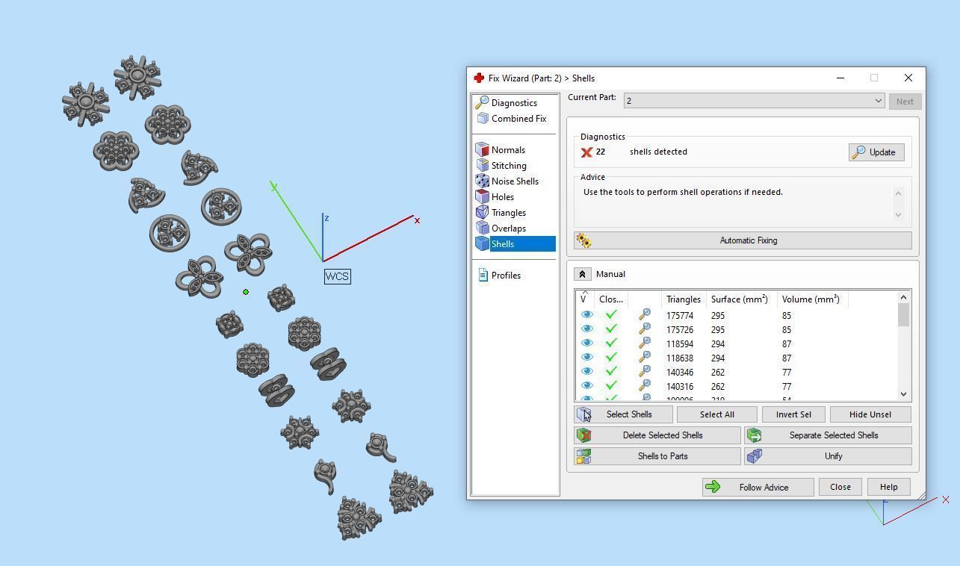Click the green origin point in viewport
Image resolution: width=960 pixels, height=566 pixels.
point(246,292)
